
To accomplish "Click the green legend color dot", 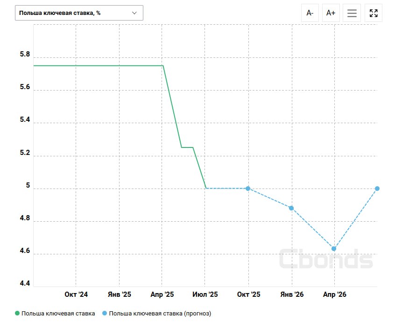I will click(18, 314).
